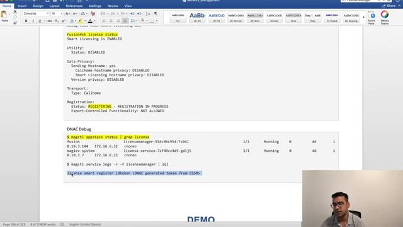
Task: Apply the No Spacing style
Action: click(x=351, y=17)
